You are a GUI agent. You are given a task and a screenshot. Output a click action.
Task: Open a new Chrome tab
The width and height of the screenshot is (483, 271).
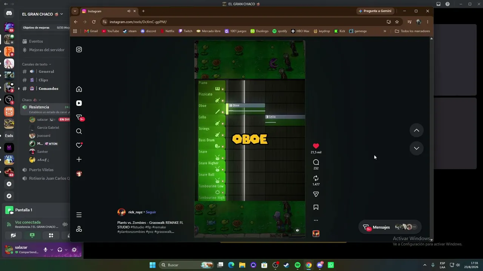[143, 11]
